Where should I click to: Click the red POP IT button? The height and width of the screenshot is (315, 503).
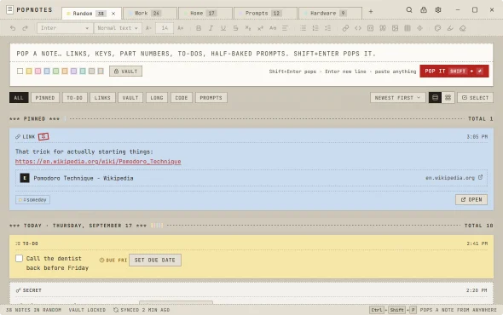pos(454,72)
